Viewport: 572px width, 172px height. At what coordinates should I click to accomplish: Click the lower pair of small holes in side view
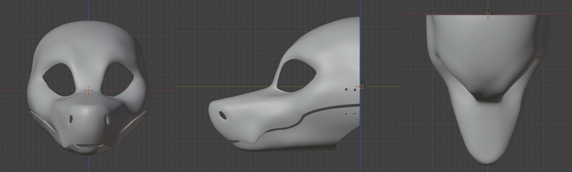point(350,114)
